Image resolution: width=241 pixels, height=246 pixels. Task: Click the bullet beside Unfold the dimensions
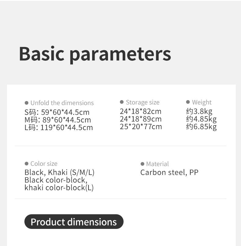pyautogui.click(x=27, y=103)
